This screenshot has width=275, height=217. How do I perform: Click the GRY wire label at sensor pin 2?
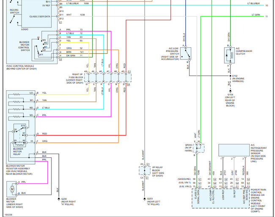pos(232,173)
